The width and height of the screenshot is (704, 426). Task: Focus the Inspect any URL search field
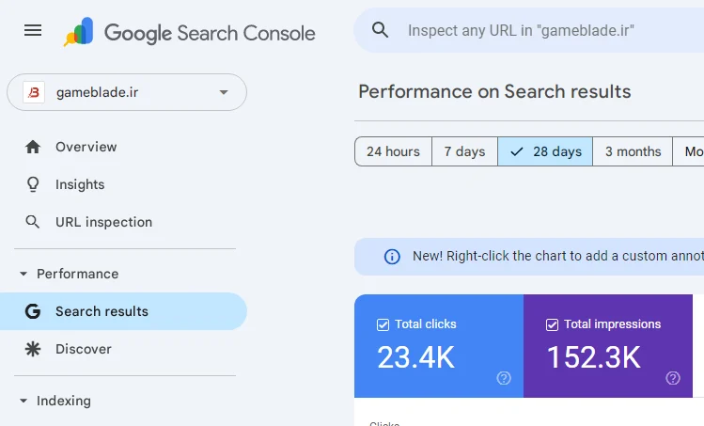tap(545, 30)
